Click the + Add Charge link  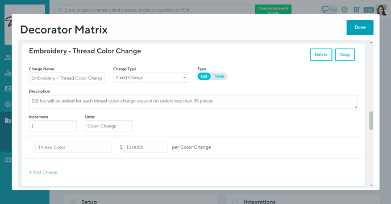point(43,172)
